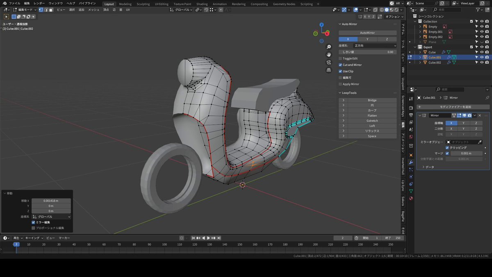Open the メッシュ menu
This screenshot has height=277, width=492.
tap(93, 9)
